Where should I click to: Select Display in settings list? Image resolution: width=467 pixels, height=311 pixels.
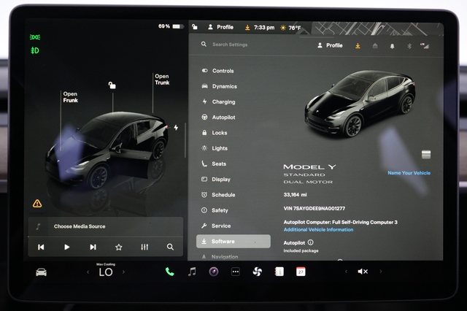tap(216, 180)
